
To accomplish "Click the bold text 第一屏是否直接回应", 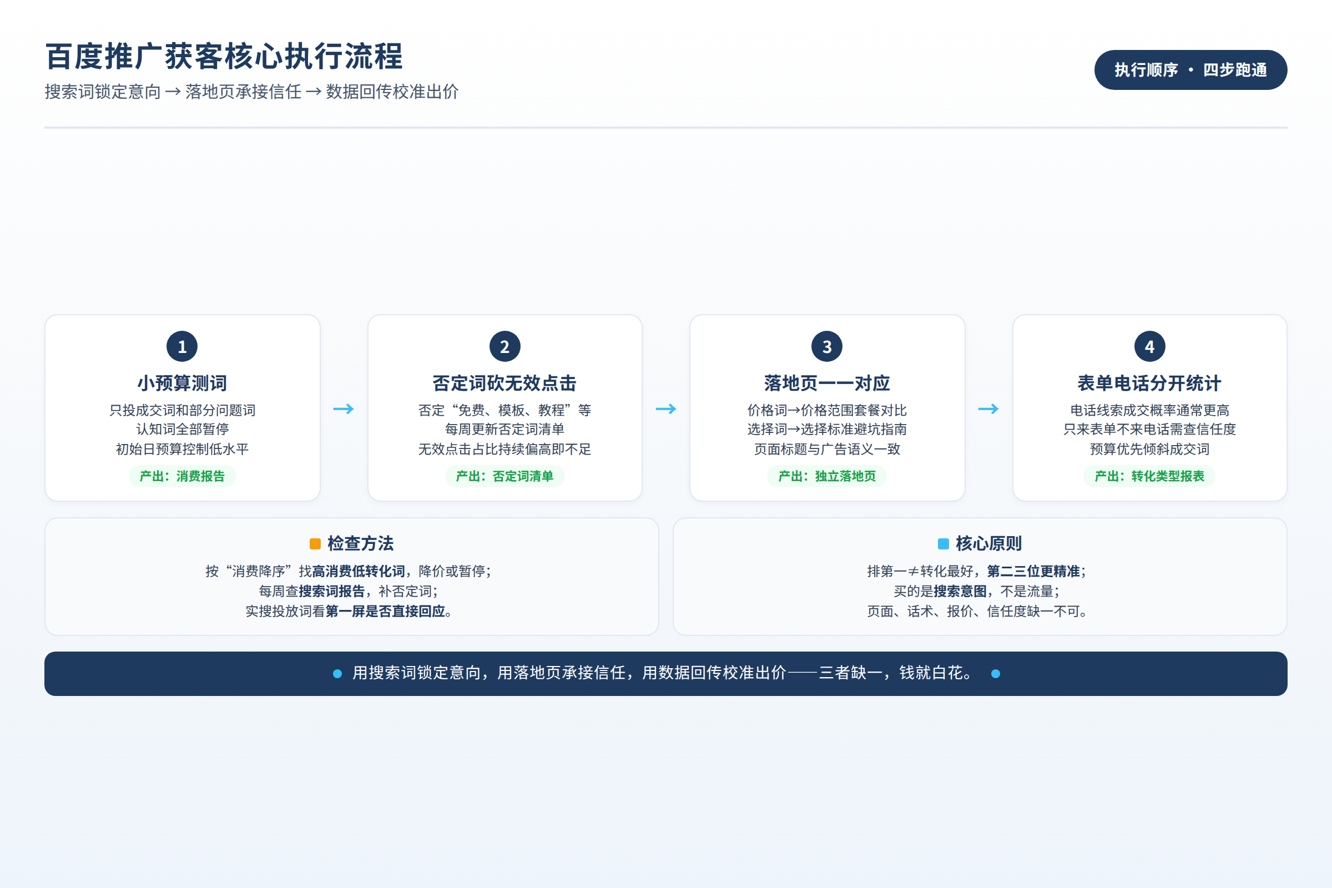I will pos(385,611).
